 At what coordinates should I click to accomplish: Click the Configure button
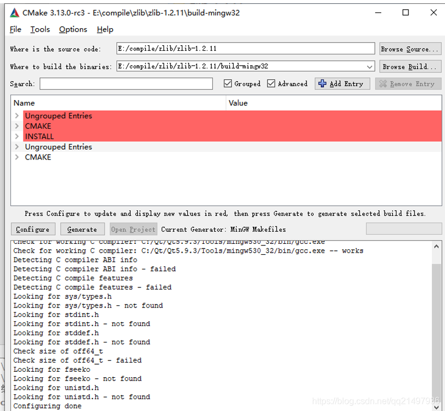tap(33, 229)
